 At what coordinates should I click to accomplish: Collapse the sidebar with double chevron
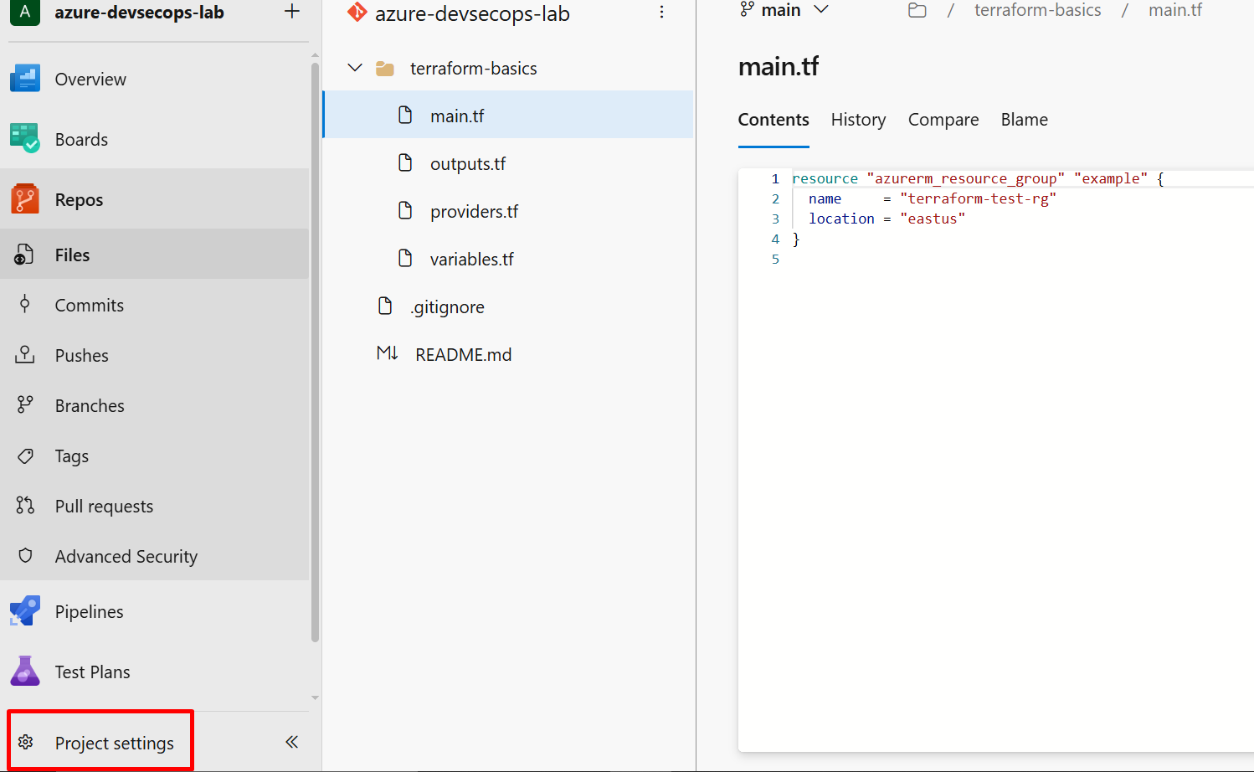[x=291, y=742]
